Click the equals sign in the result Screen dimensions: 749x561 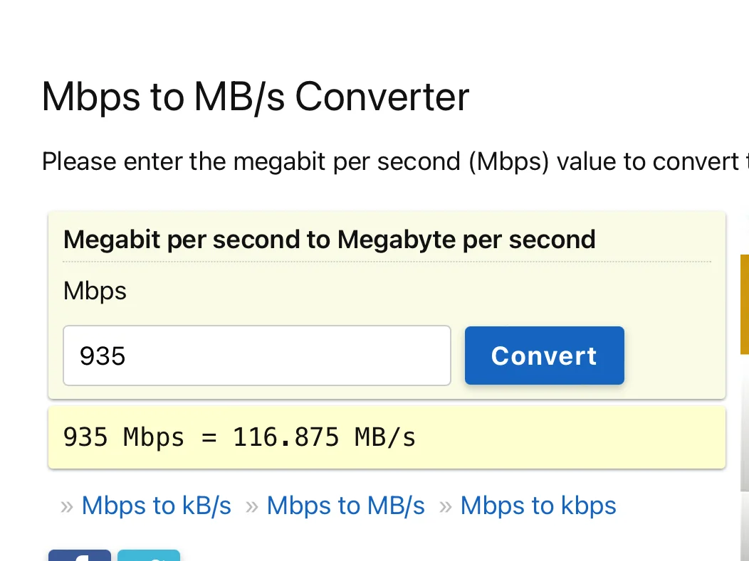tap(209, 438)
